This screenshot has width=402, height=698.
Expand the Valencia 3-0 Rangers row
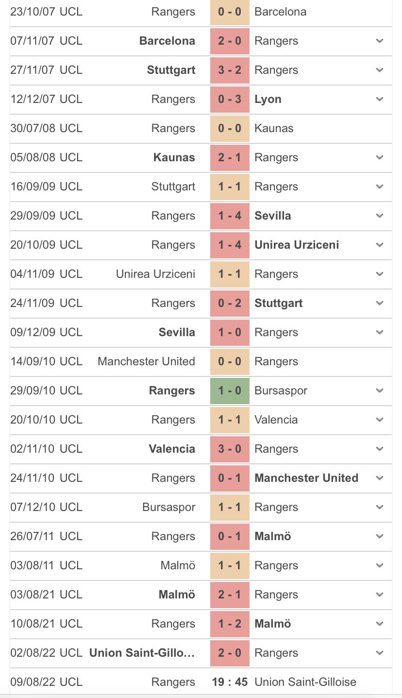click(379, 449)
